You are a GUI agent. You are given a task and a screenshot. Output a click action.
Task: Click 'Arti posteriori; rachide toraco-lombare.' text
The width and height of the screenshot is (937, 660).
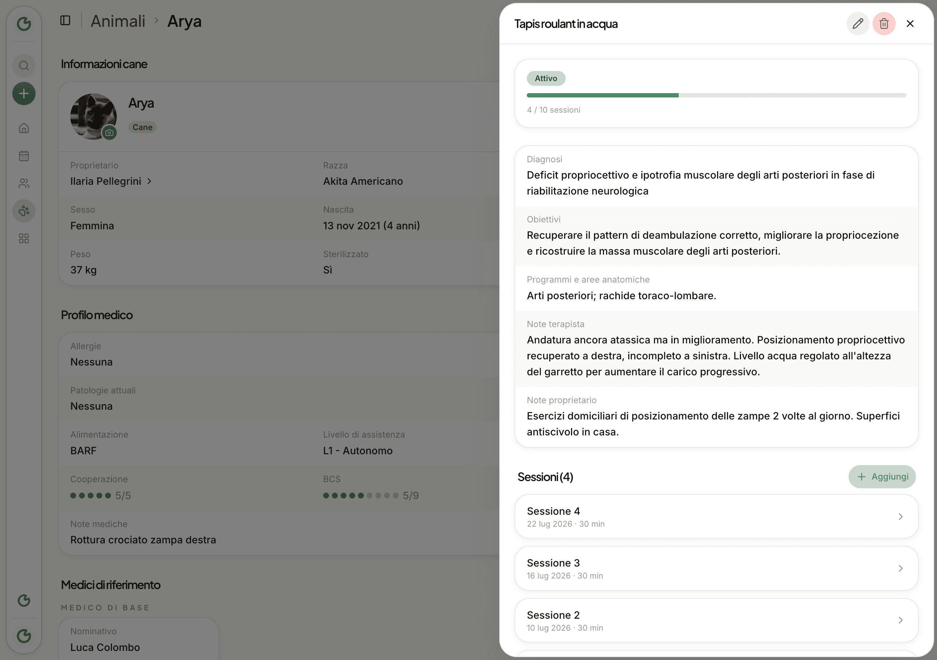pyautogui.click(x=621, y=296)
